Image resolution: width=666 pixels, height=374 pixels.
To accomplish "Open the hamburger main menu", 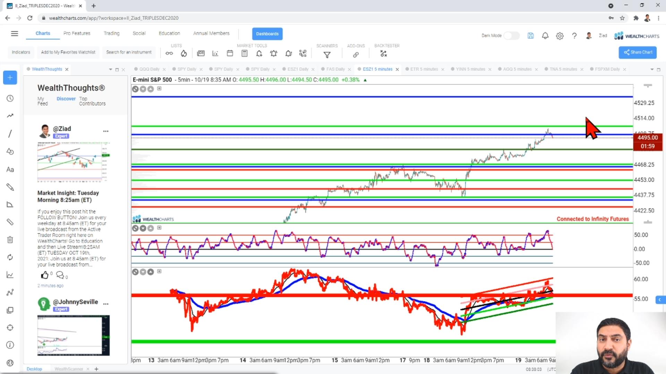I will point(14,34).
